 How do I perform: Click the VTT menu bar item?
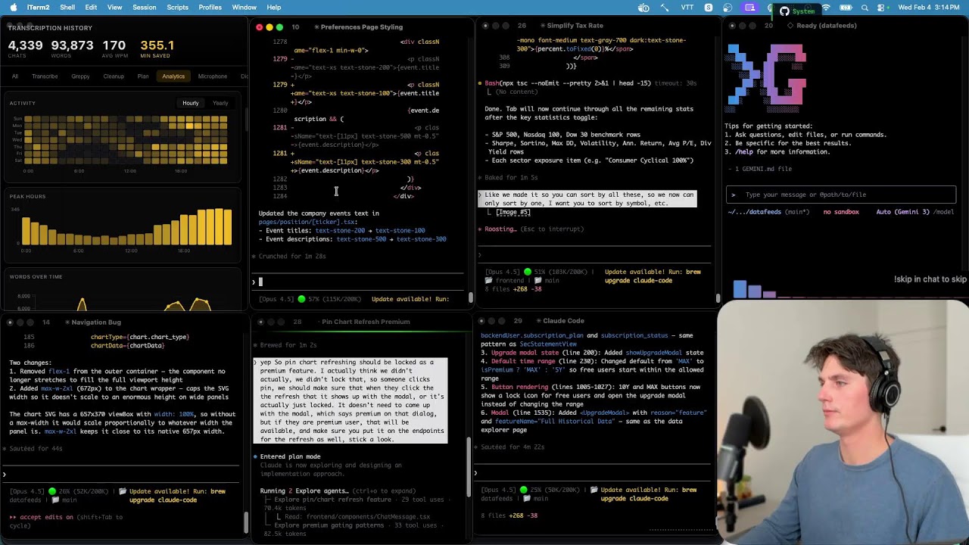[687, 8]
